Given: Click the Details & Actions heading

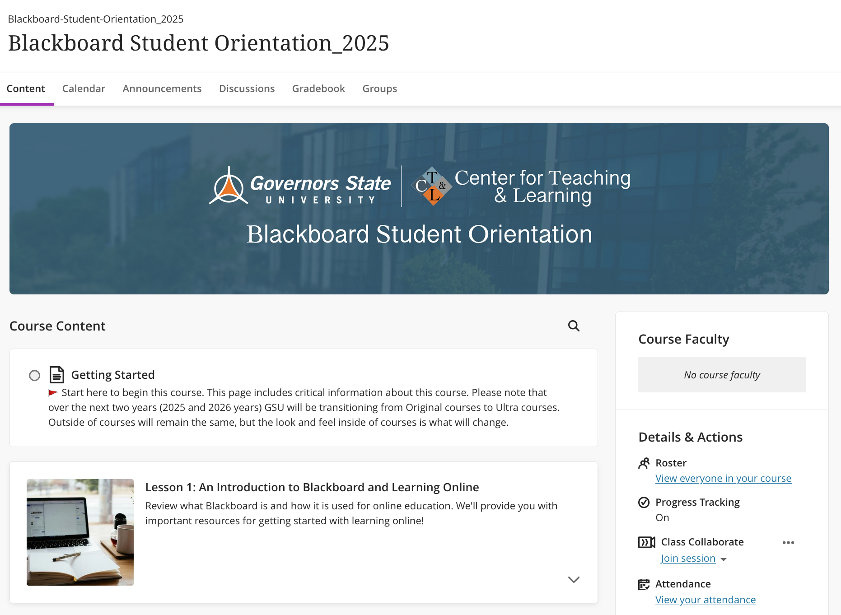Looking at the screenshot, I should [x=691, y=437].
